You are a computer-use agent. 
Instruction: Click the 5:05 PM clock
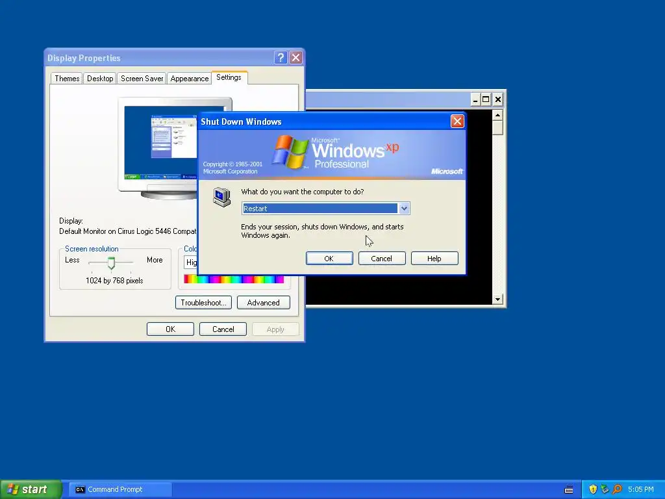click(x=640, y=489)
